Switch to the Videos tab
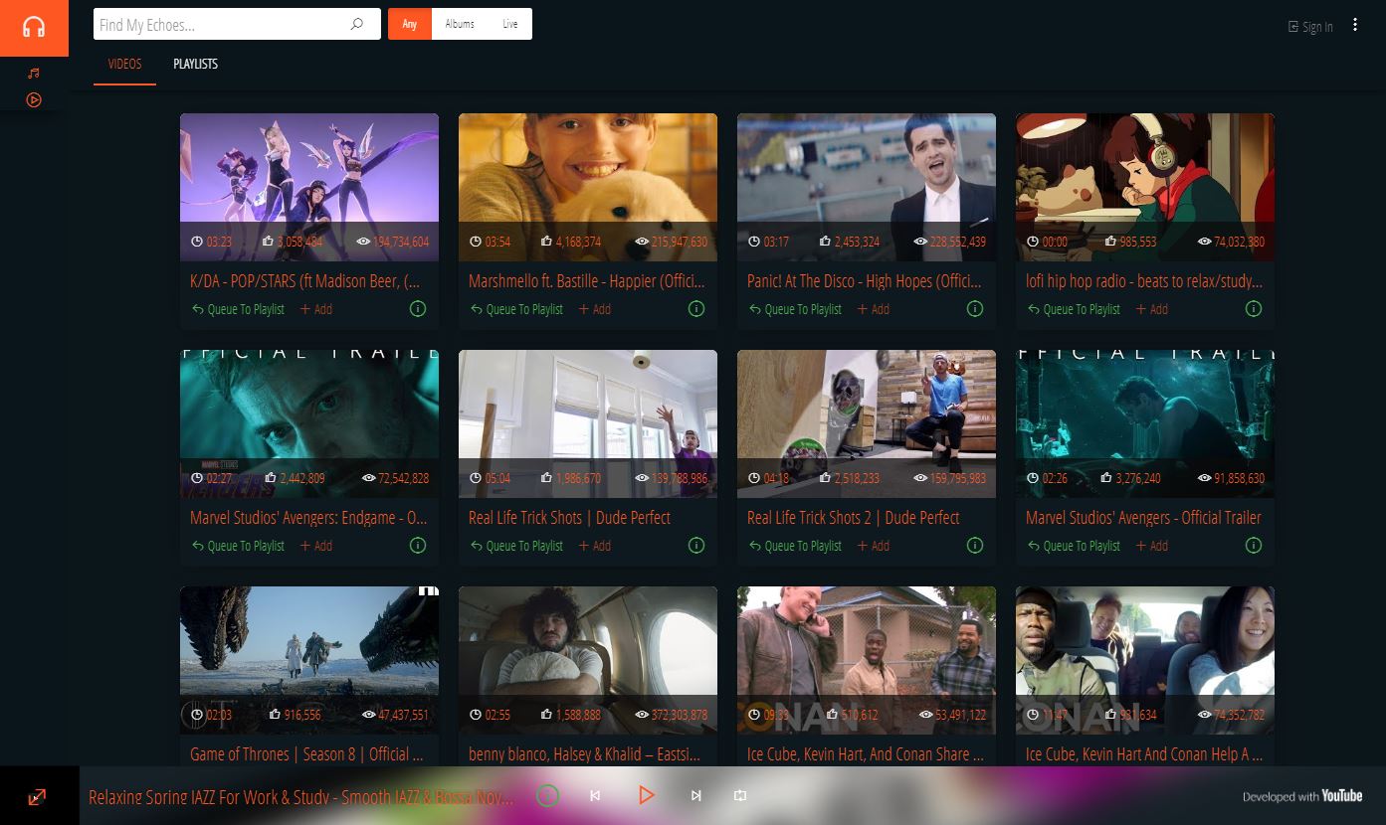This screenshot has height=825, width=1386. click(x=124, y=64)
